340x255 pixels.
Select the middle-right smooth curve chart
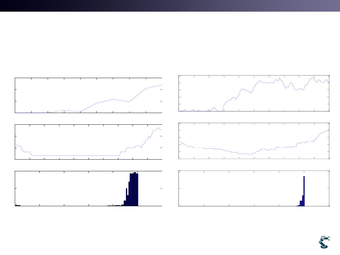(254, 141)
